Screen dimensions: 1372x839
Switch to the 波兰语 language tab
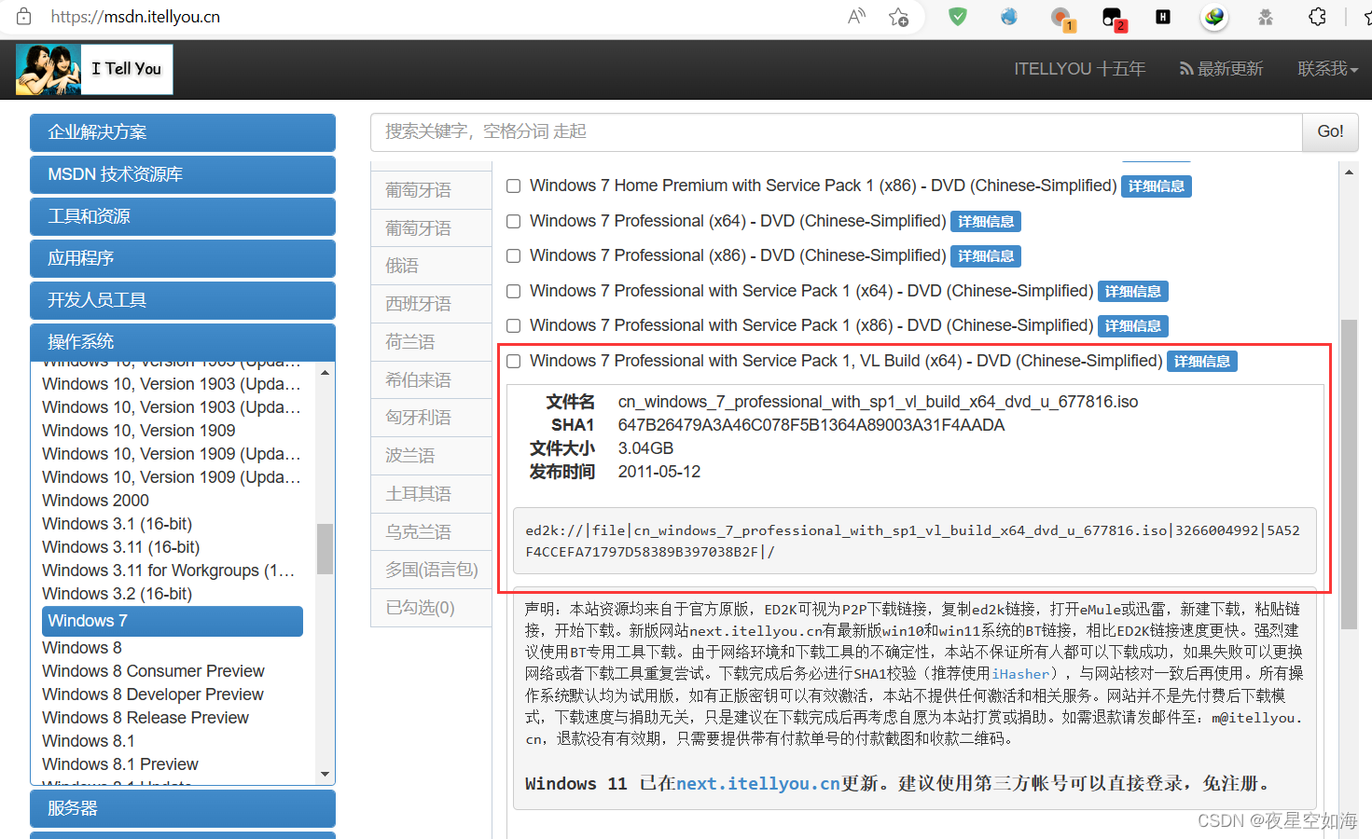click(x=431, y=456)
